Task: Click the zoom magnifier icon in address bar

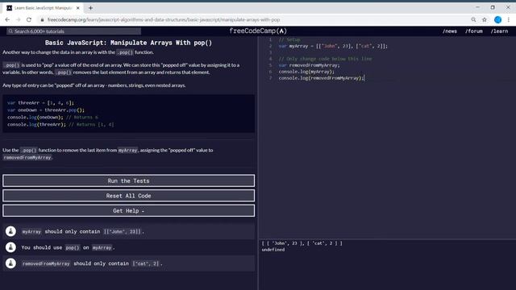Action: [x=473, y=19]
